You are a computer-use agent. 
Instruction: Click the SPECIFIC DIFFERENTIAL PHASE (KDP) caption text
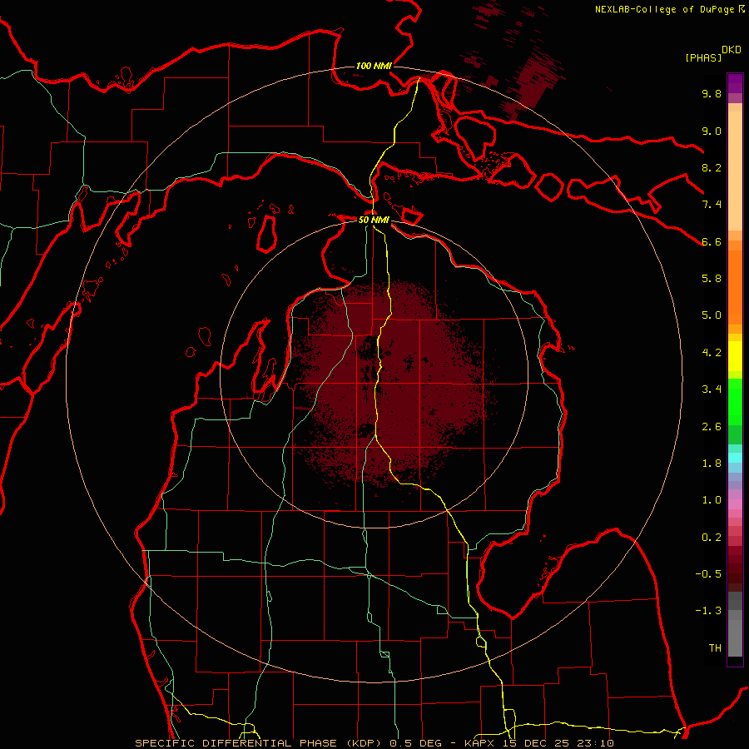pyautogui.click(x=260, y=743)
